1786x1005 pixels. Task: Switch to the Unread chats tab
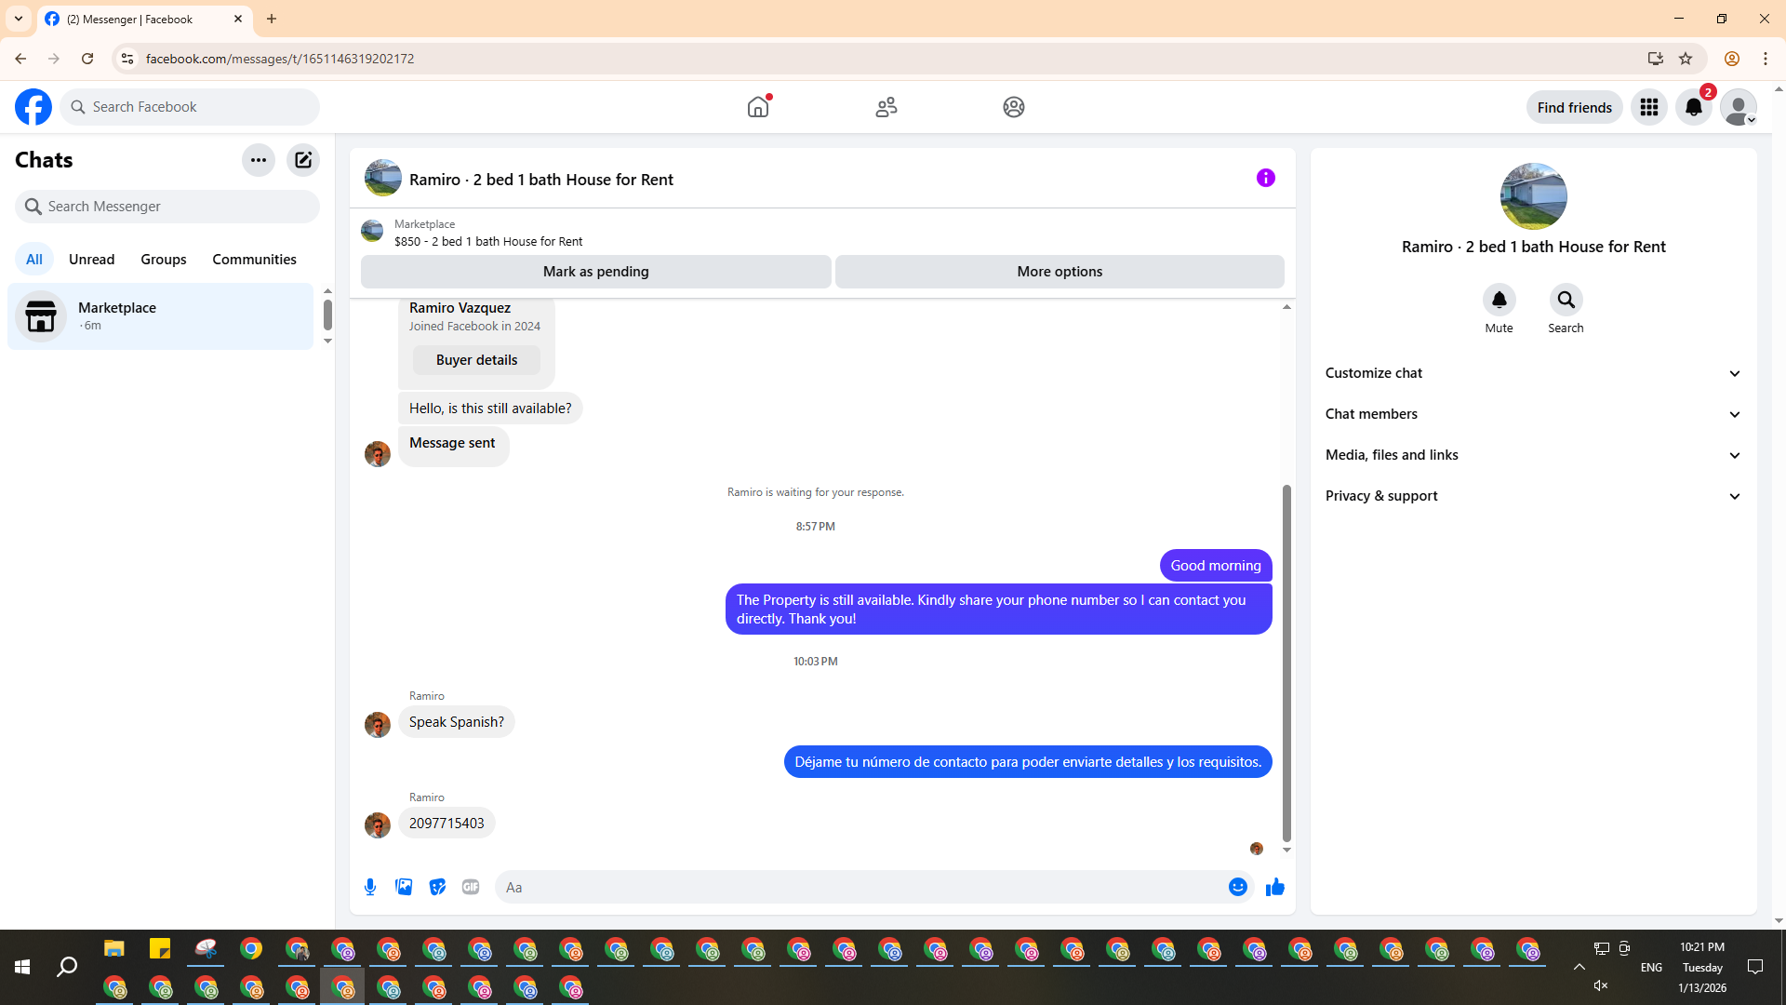91,260
